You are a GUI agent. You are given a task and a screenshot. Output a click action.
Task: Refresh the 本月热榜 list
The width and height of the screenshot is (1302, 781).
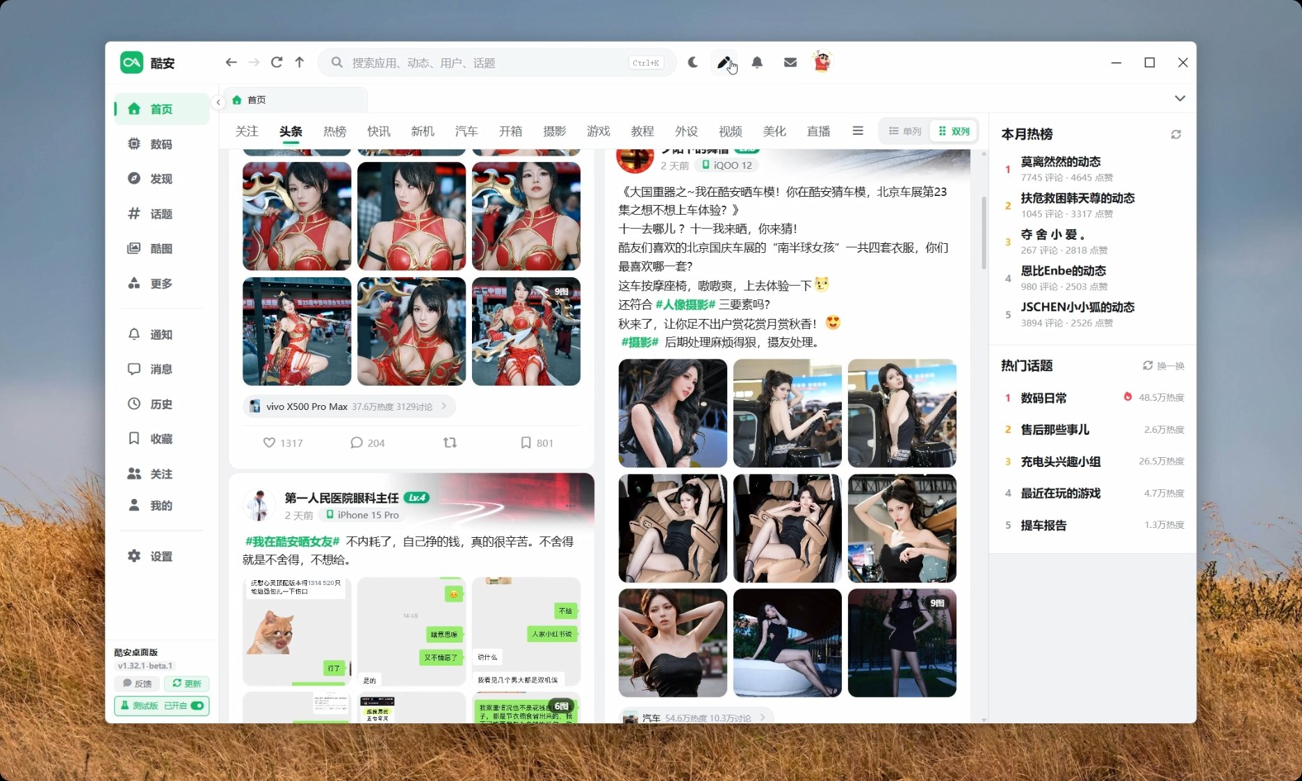coord(1175,134)
